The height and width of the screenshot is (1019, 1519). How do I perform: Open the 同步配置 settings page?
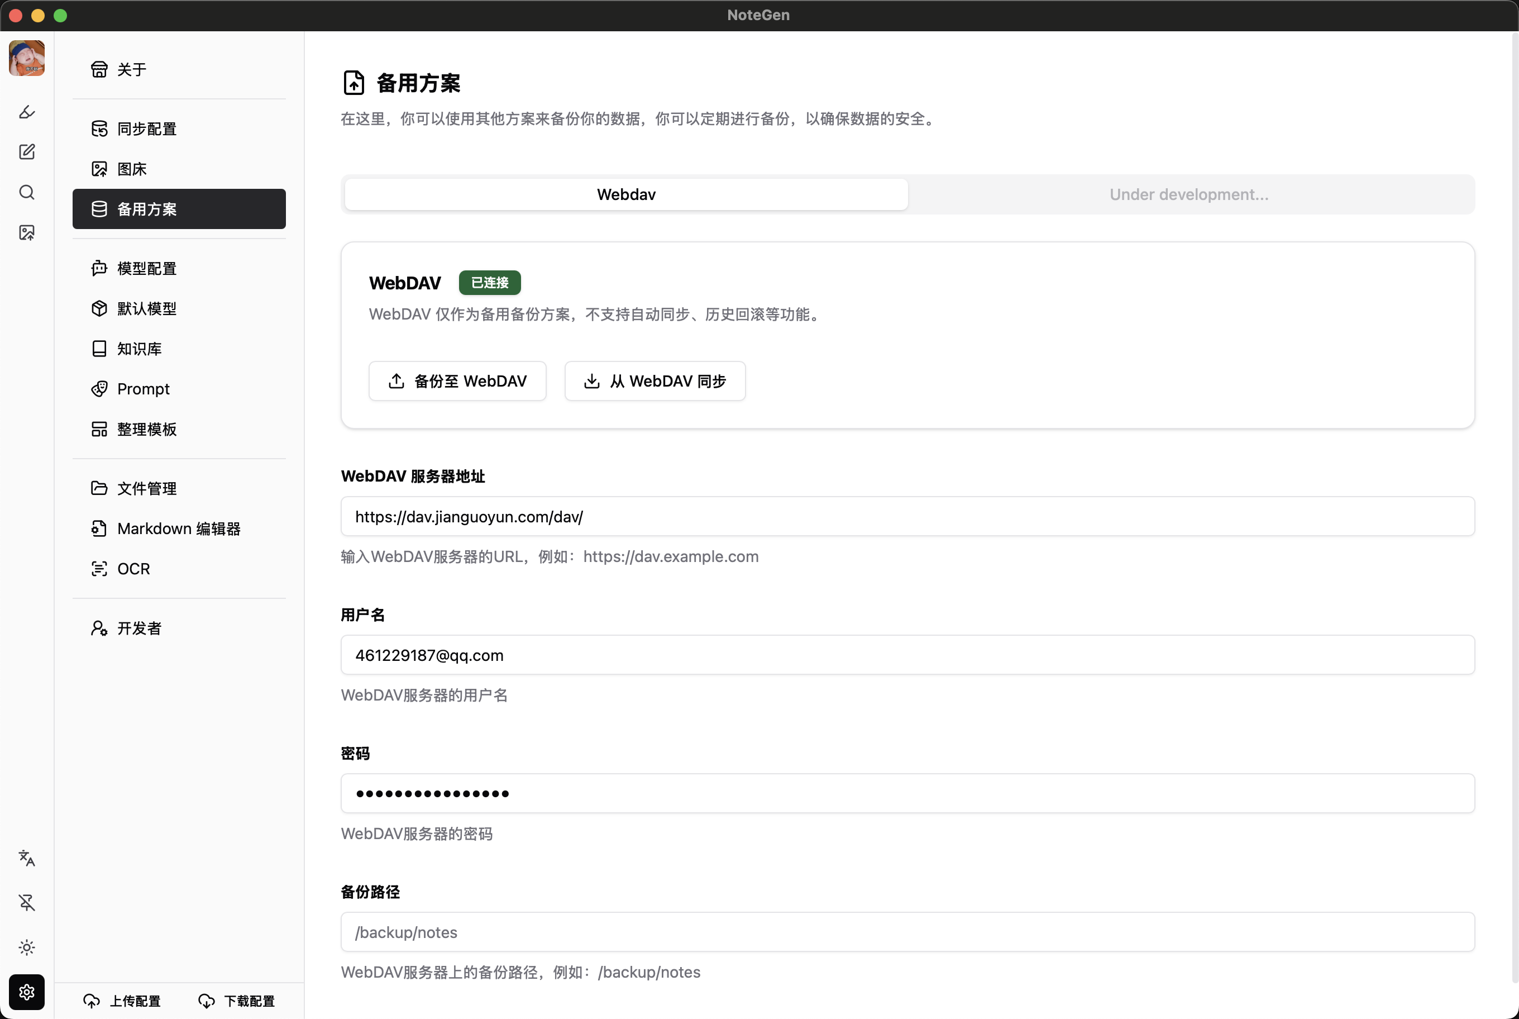[x=179, y=128]
